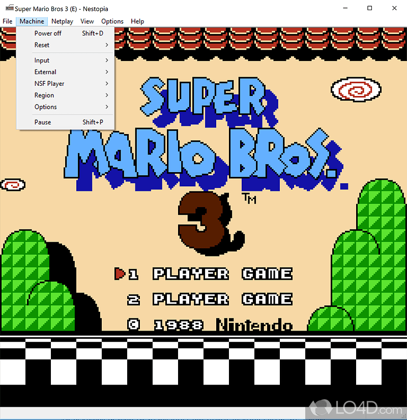Expand the NSF Player submenu

[x=66, y=84]
